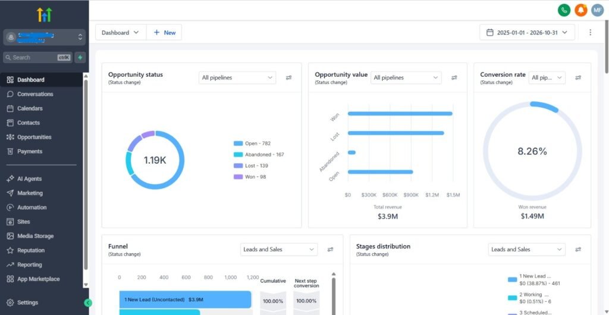The image size is (609, 315).
Task: Open Opportunity value All pipelines dropdown
Action: (x=406, y=78)
